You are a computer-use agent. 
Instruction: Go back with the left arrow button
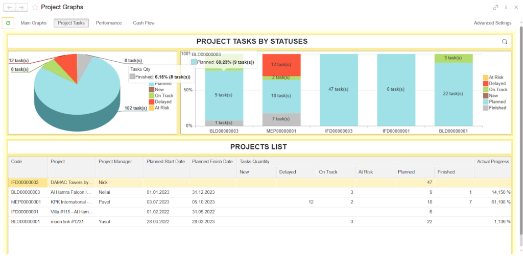[10, 8]
